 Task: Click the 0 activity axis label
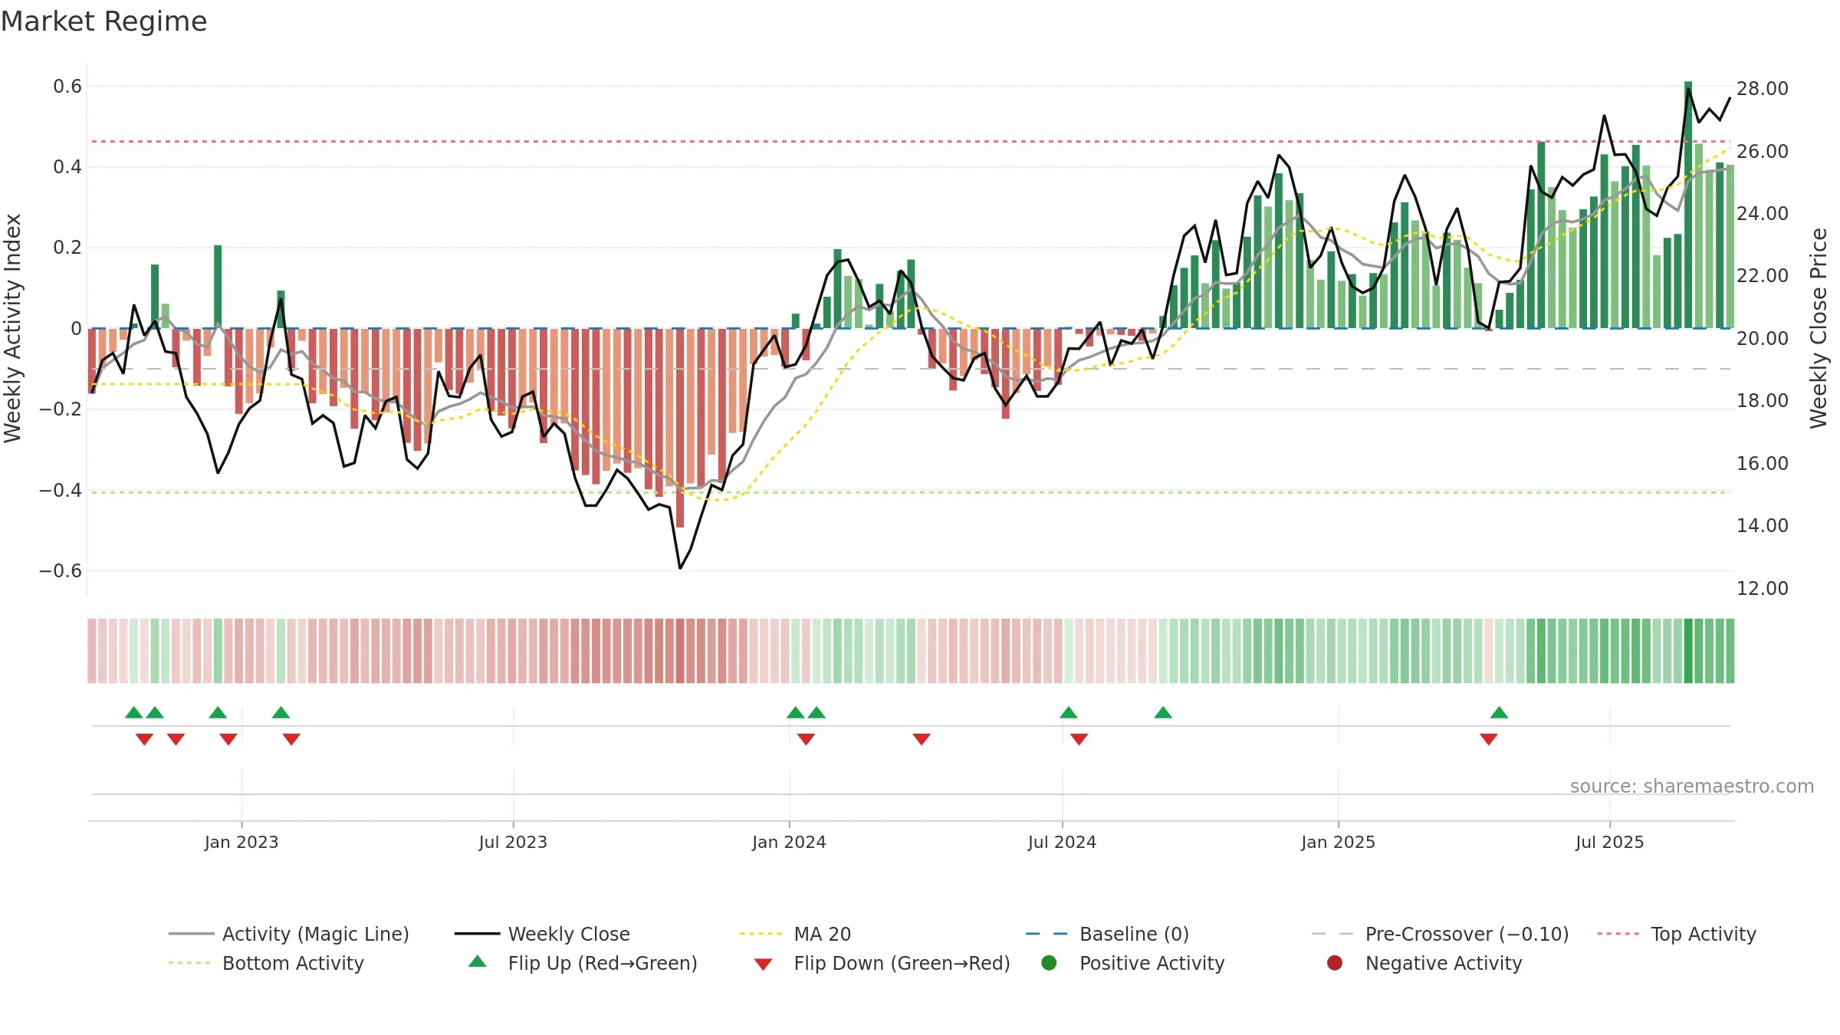(x=76, y=329)
